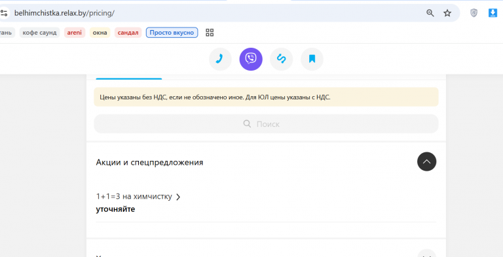This screenshot has height=257, width=503.
Task: Click the bold уточняйте price text
Action: point(115,209)
